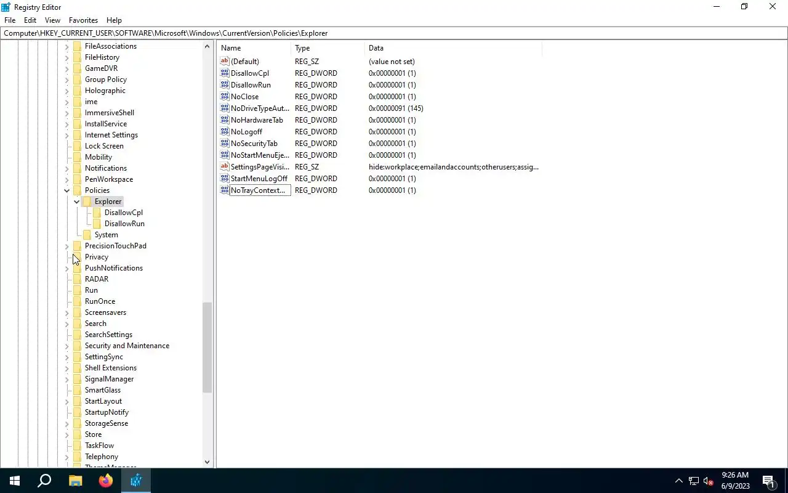788x493 pixels.
Task: Expand the Screensavers key
Action: coord(66,312)
